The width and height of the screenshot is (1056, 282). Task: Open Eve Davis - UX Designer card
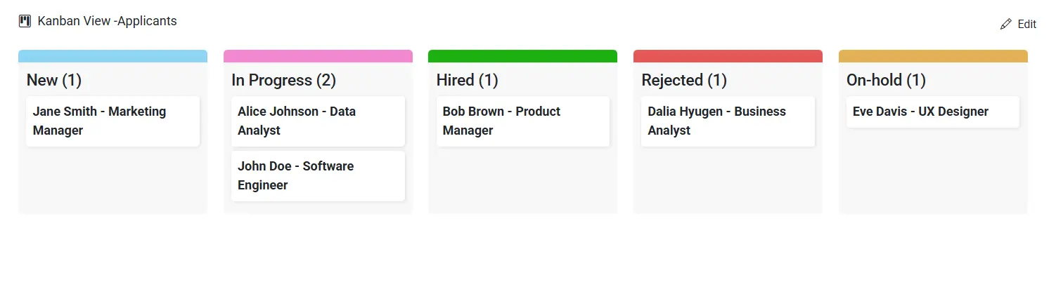click(x=933, y=112)
